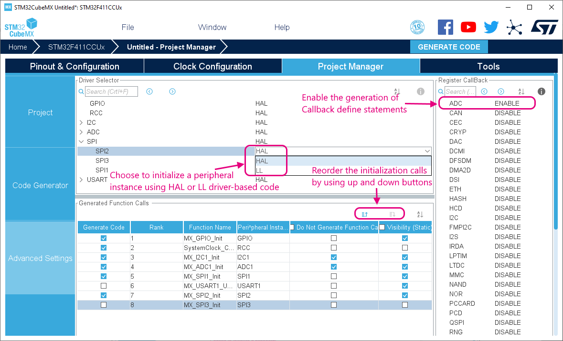The image size is (563, 341).
Task: Open the Advanced Settings side section
Action: 40,258
